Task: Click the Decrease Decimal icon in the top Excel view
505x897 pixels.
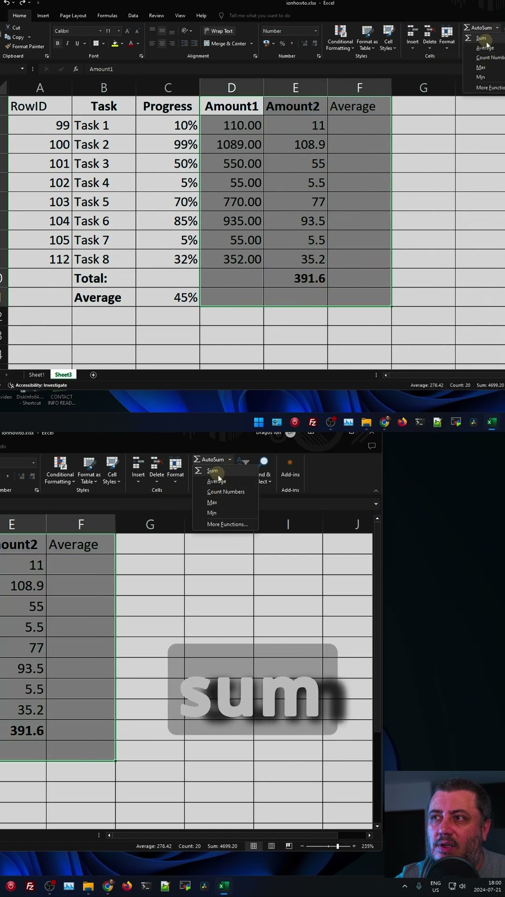Action: 315,43
